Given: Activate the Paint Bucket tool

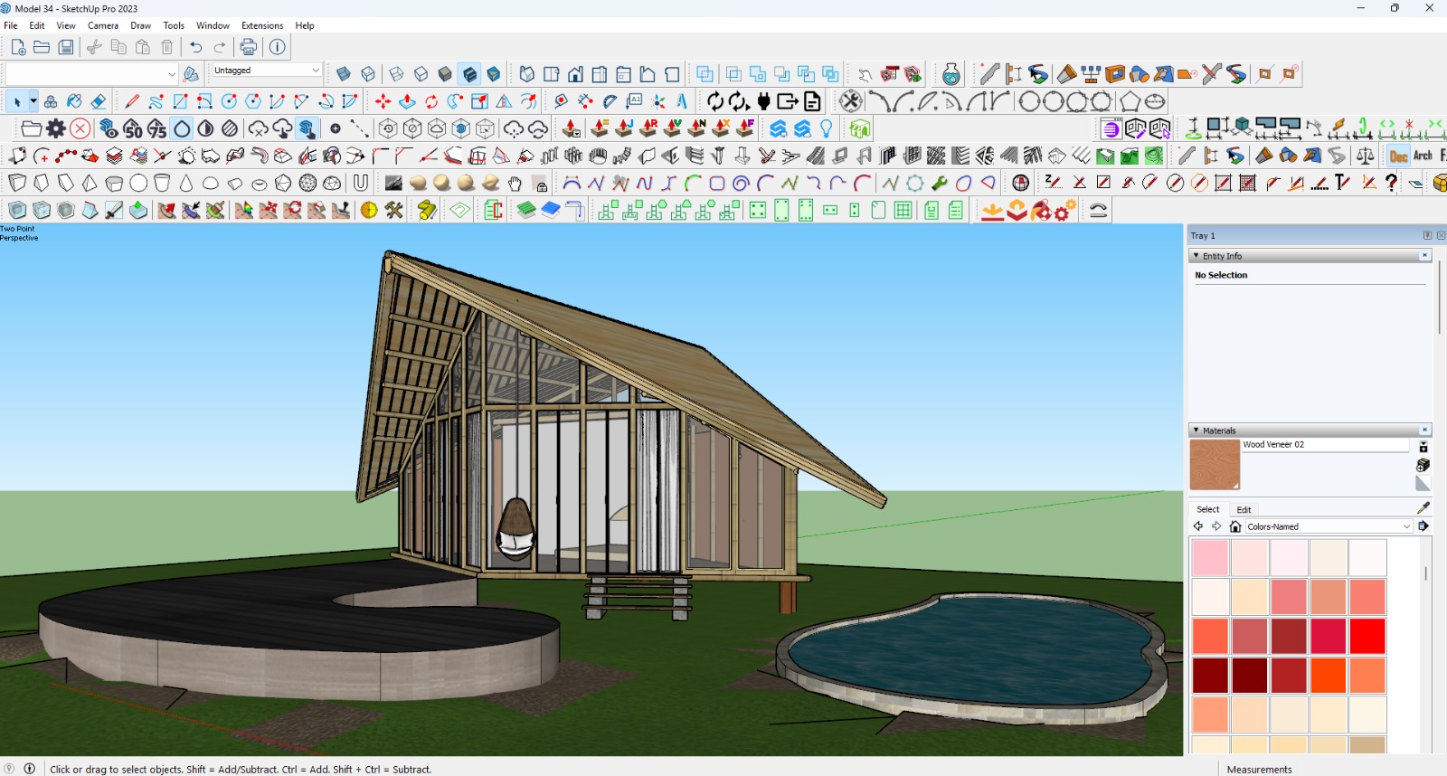Looking at the screenshot, I should (x=75, y=101).
